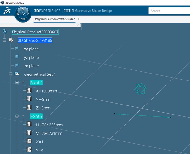
Task: Click the 3D Shape00198185 node icon
Action: point(11,39)
